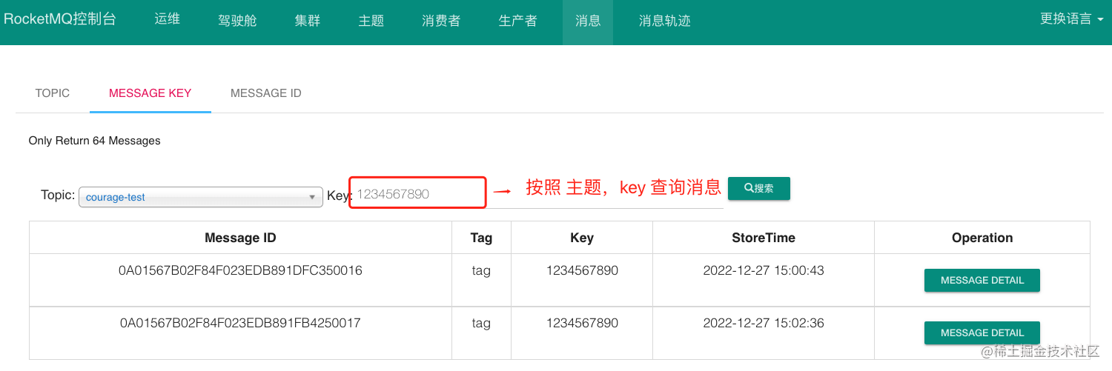The height and width of the screenshot is (371, 1112).
Task: Open the 主题 topic page
Action: [x=371, y=20]
